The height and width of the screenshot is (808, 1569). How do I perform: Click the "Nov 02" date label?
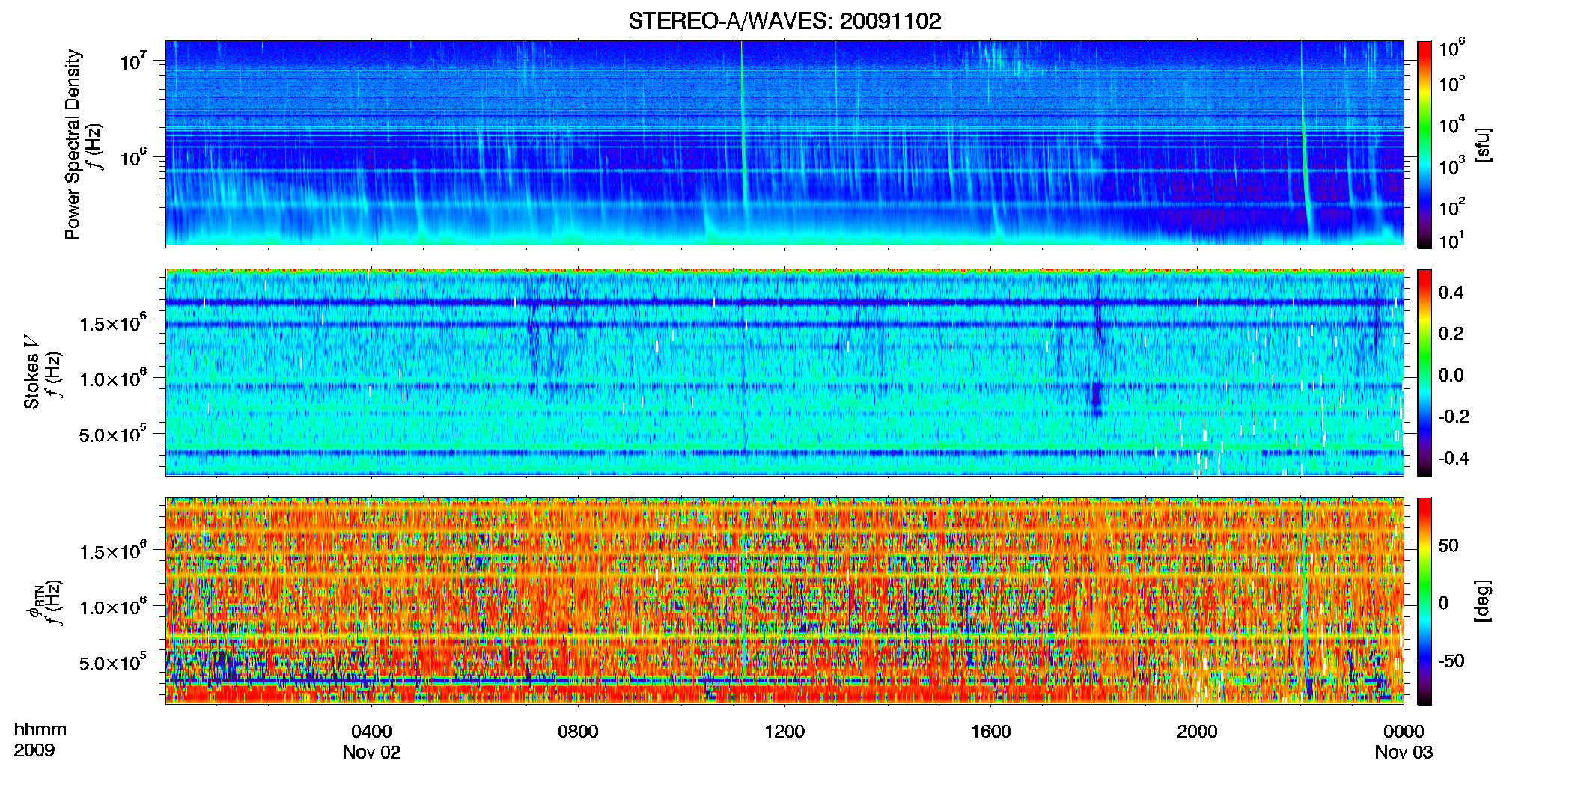371,752
